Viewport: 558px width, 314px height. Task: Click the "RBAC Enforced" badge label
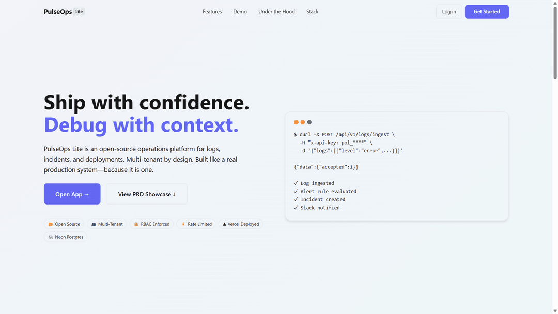pos(155,224)
